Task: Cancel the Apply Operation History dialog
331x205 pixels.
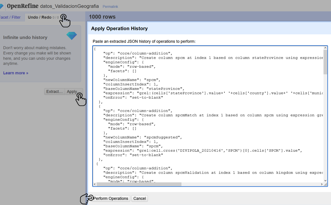Action: 140,198
